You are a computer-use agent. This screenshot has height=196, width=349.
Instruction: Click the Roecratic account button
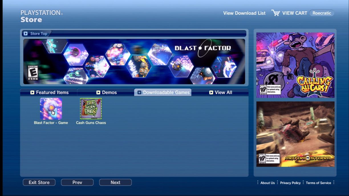(x=322, y=13)
